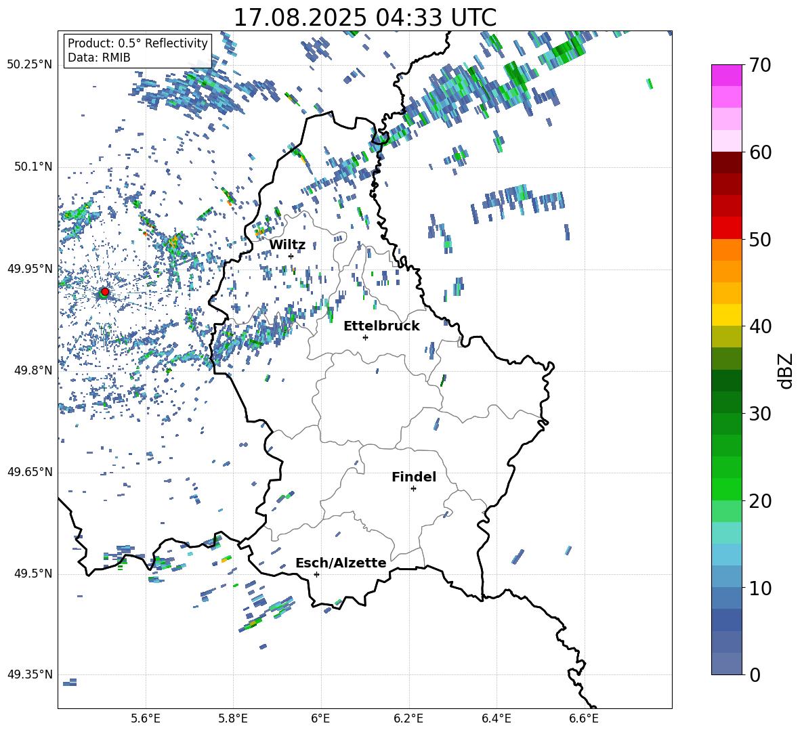Click the red radar site marker
This screenshot has height=732, width=802.
pos(105,292)
